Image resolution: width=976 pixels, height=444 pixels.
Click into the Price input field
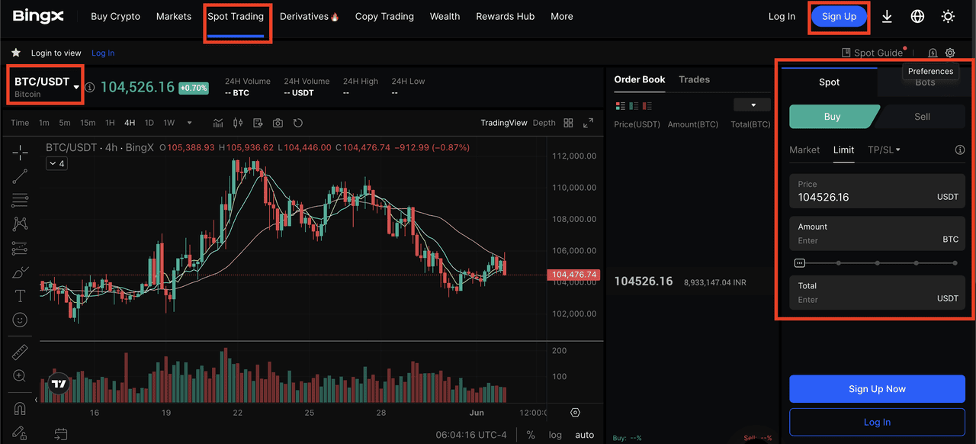click(877, 191)
